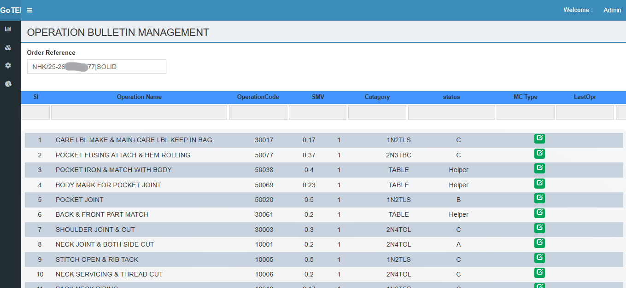
Task: Click the MC Type column header
Action: [x=525, y=97]
